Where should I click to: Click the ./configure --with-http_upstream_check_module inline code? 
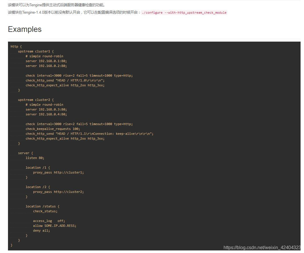184,13
